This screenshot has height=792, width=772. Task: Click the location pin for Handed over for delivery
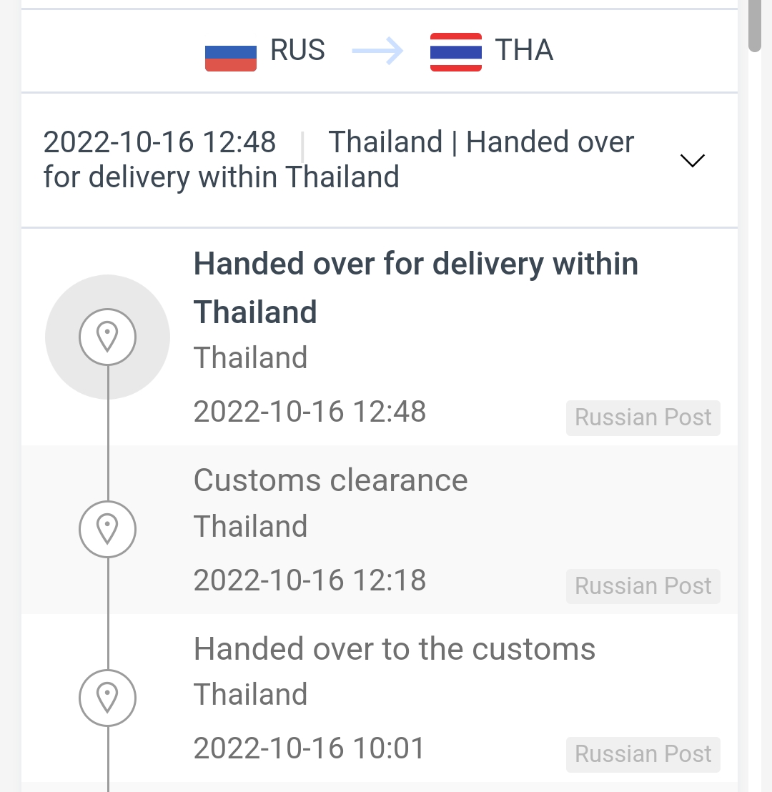108,337
